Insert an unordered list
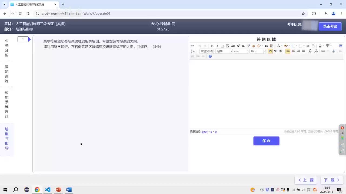This screenshot has width=346, height=194. click(x=300, y=46)
